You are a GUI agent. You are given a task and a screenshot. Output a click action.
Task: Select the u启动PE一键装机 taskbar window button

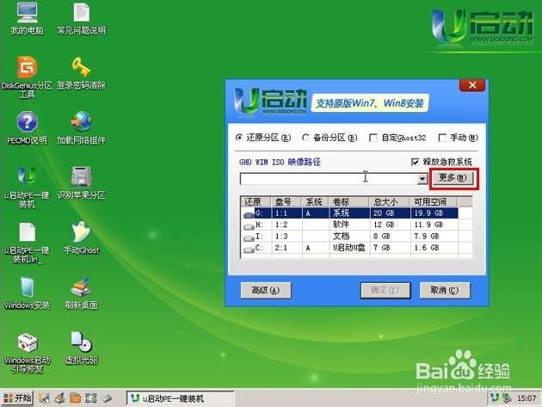180,398
